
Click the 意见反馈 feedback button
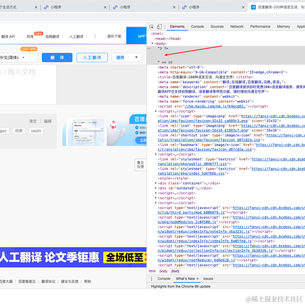(x=141, y=164)
